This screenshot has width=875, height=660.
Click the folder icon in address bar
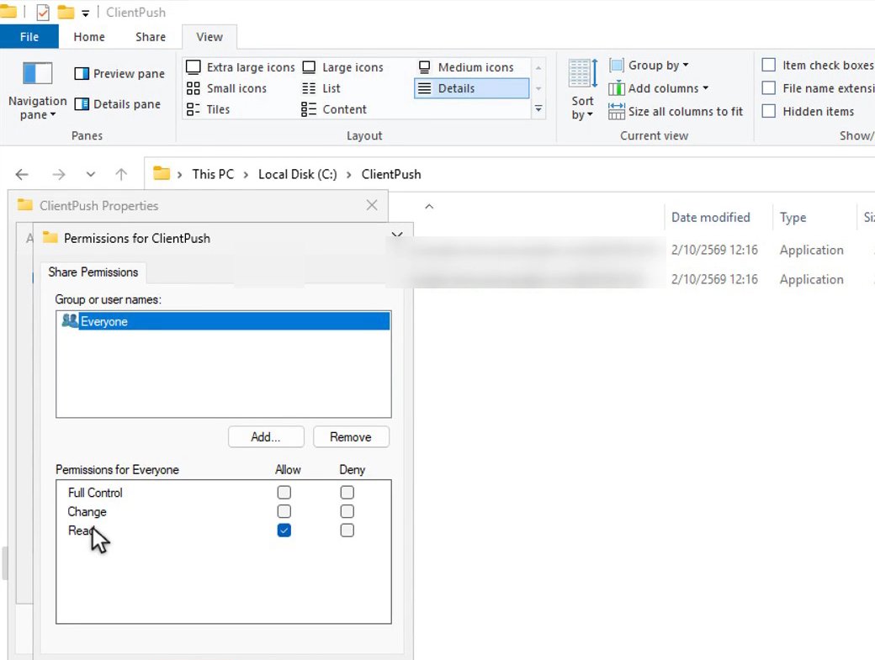tap(162, 173)
